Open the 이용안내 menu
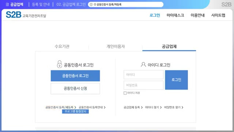 click(197, 15)
